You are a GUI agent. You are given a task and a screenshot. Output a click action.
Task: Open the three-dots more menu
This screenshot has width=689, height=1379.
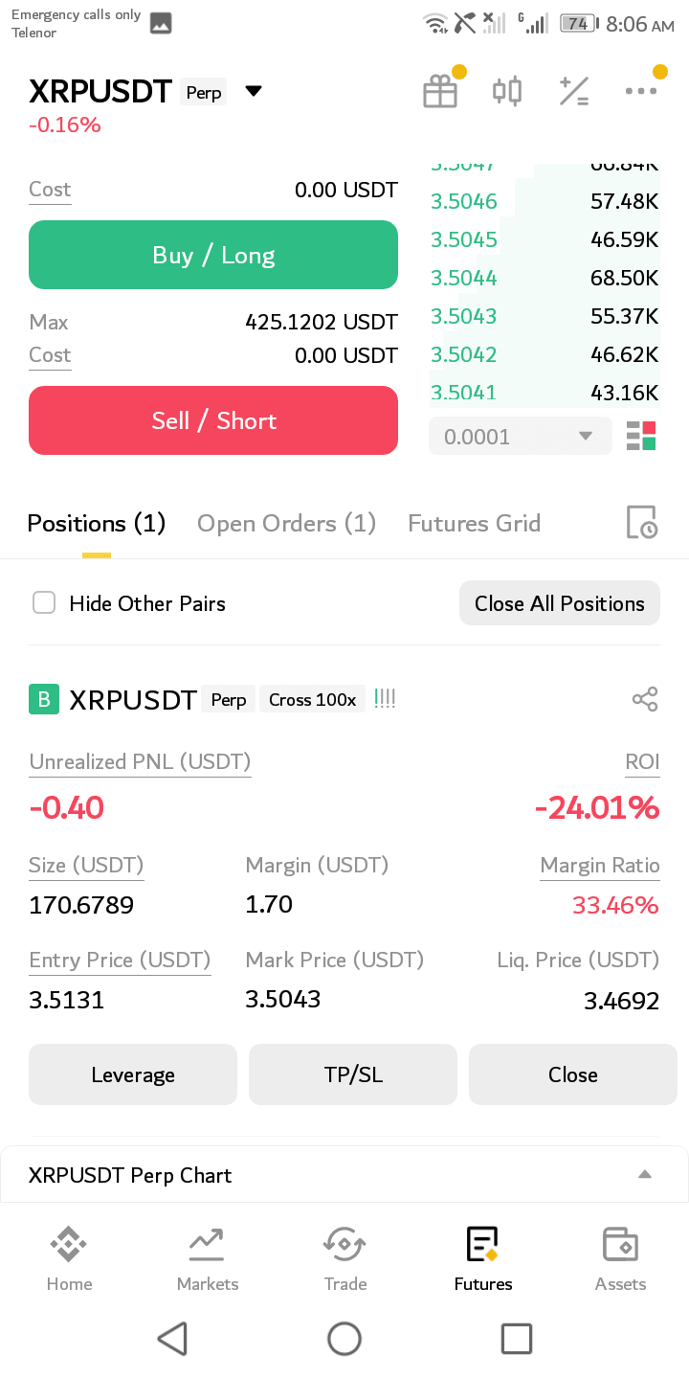point(641,91)
